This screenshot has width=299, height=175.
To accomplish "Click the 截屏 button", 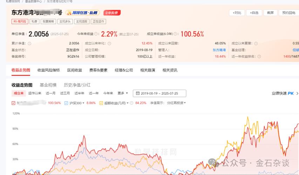I will coord(270,13).
